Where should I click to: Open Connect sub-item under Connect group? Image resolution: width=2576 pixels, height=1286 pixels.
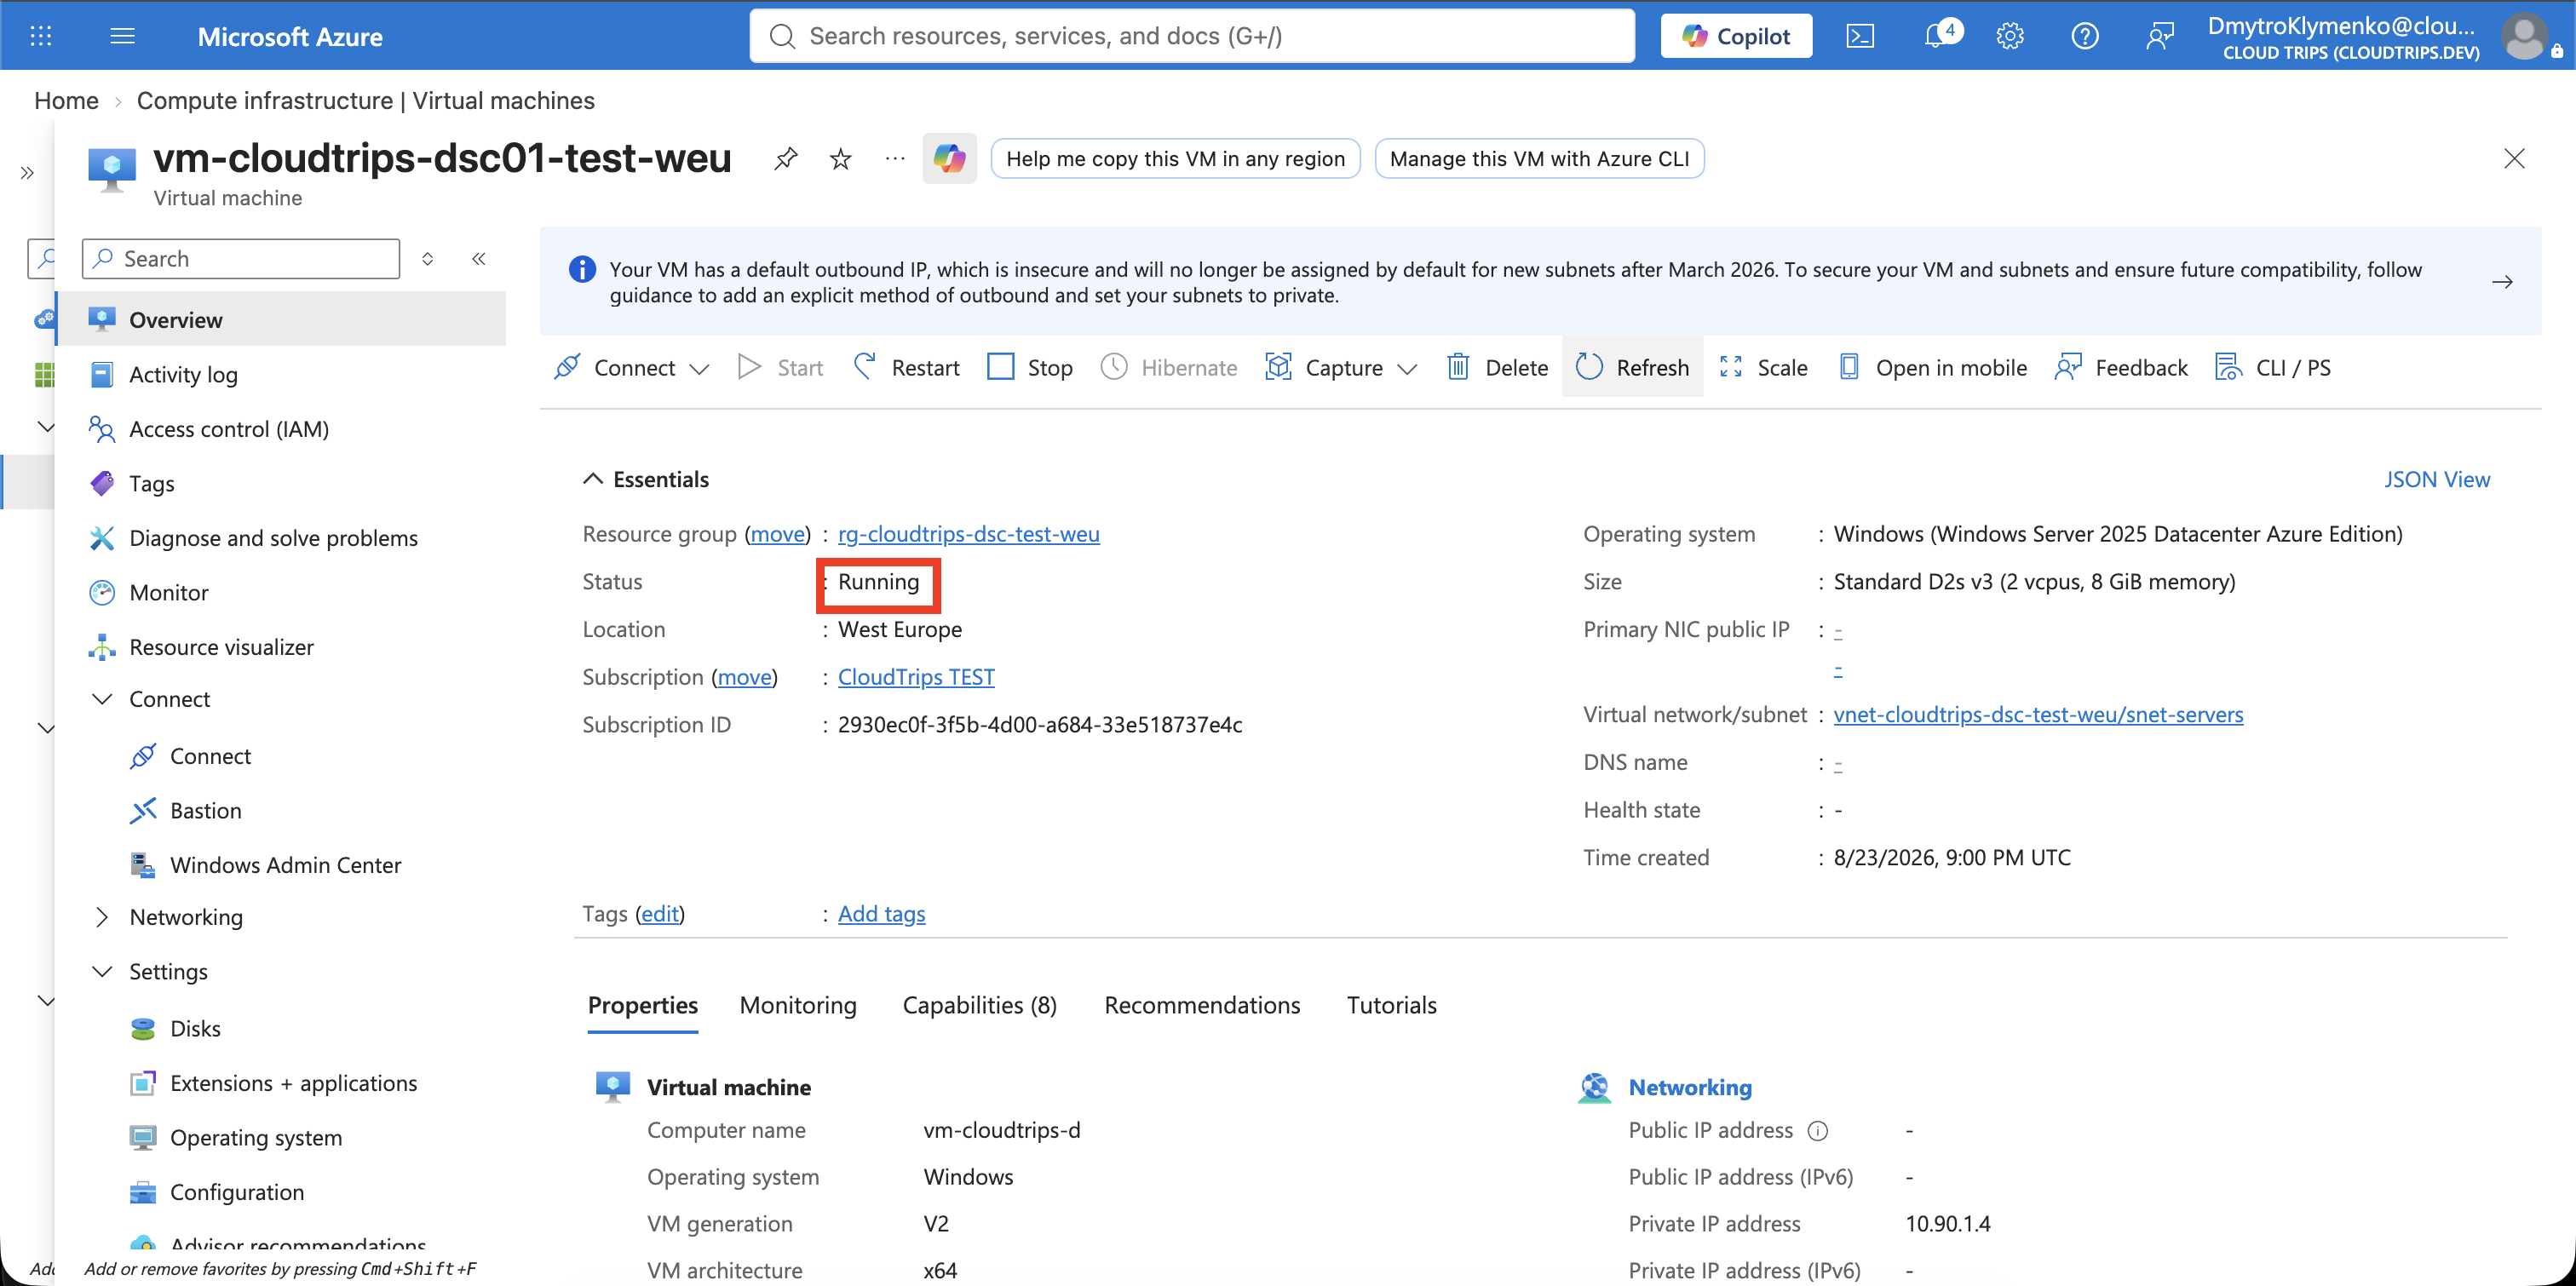(x=210, y=756)
